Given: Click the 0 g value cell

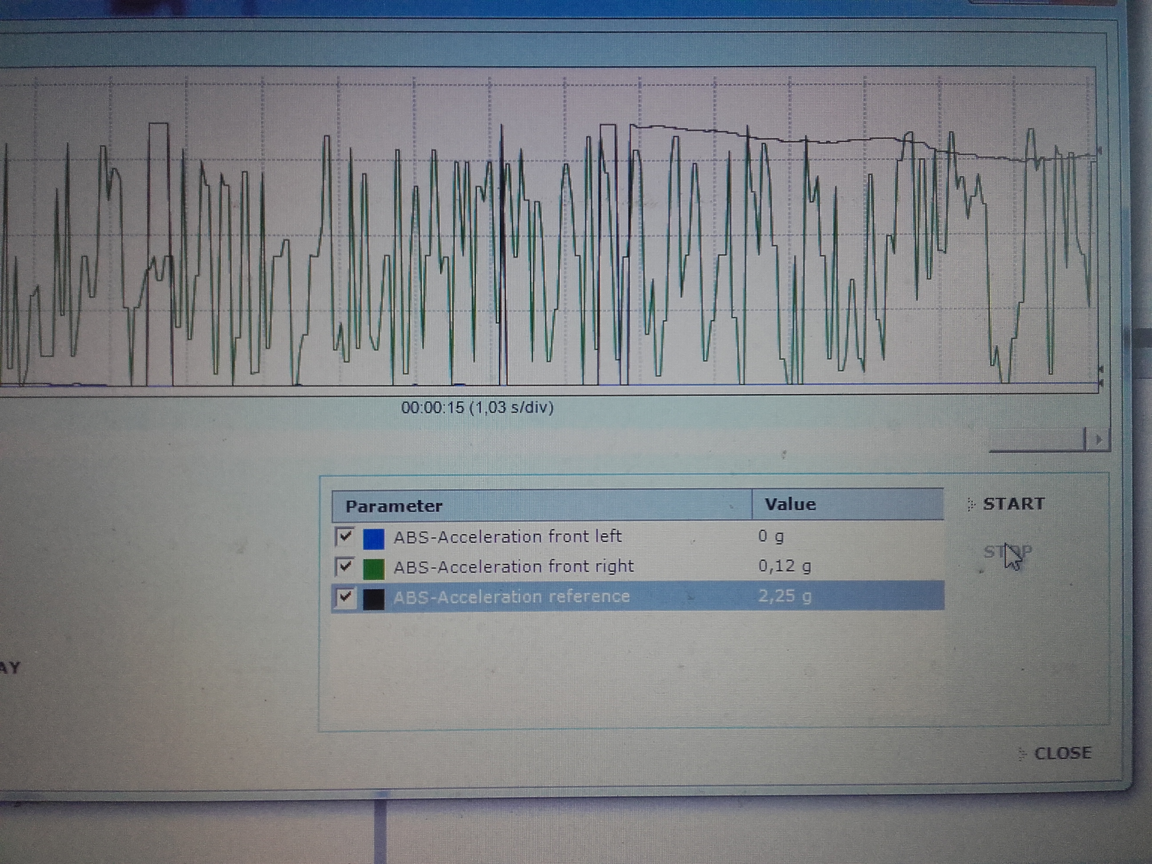Looking at the screenshot, I should [x=771, y=536].
